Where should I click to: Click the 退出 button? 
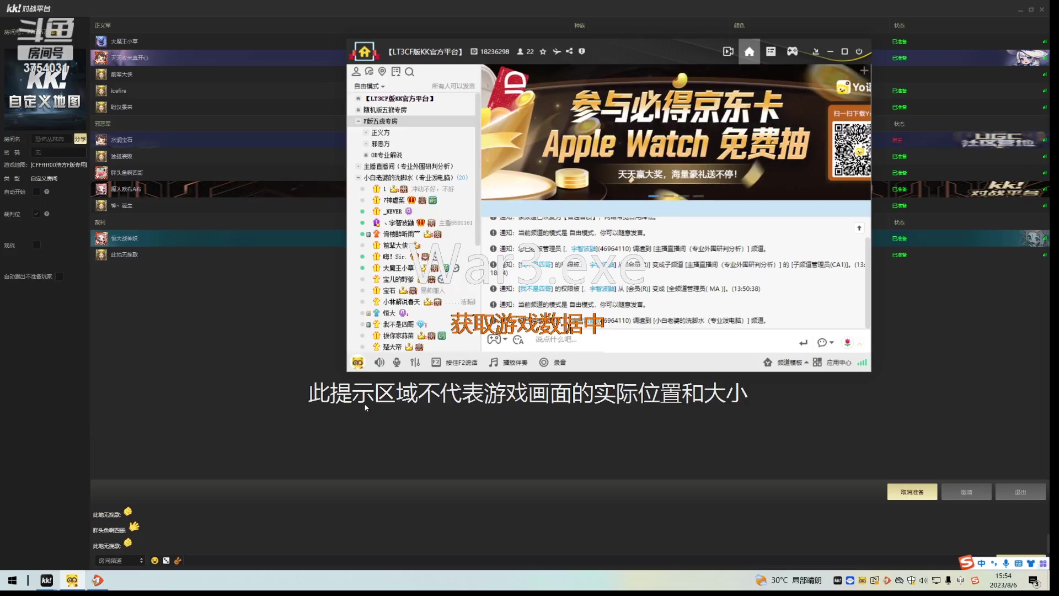tap(1020, 492)
